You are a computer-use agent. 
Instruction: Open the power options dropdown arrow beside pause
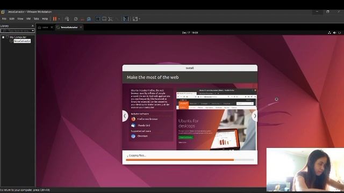coord(59,19)
